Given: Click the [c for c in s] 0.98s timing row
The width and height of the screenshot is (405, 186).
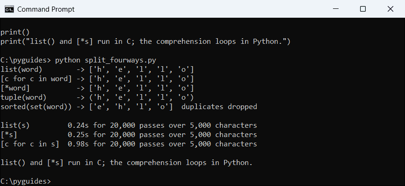Looking at the screenshot, I should (129, 144).
